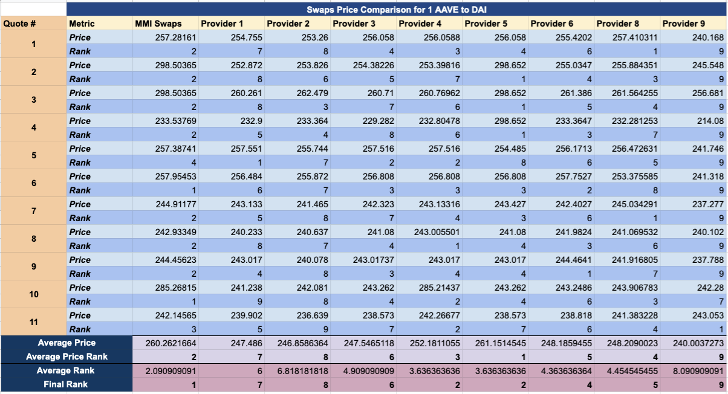Select MMI Swaps price 257.38741
The image size is (728, 394).
click(x=165, y=149)
